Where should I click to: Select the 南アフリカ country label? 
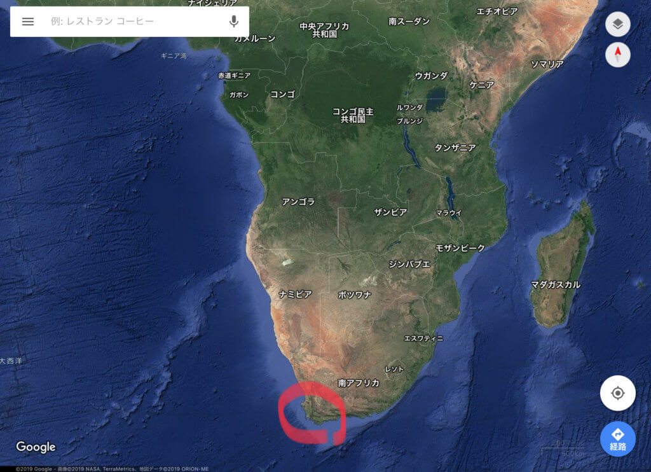pyautogui.click(x=359, y=383)
